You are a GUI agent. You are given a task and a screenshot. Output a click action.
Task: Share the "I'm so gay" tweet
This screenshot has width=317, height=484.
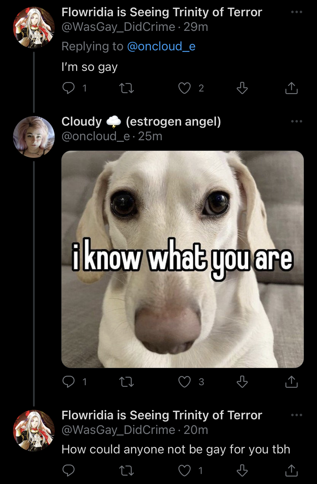click(291, 88)
